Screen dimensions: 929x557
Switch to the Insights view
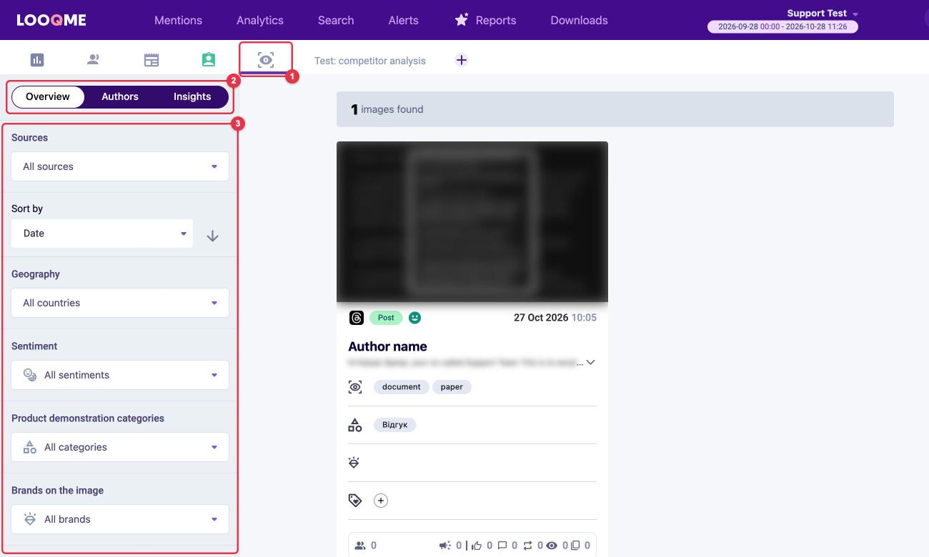click(192, 97)
